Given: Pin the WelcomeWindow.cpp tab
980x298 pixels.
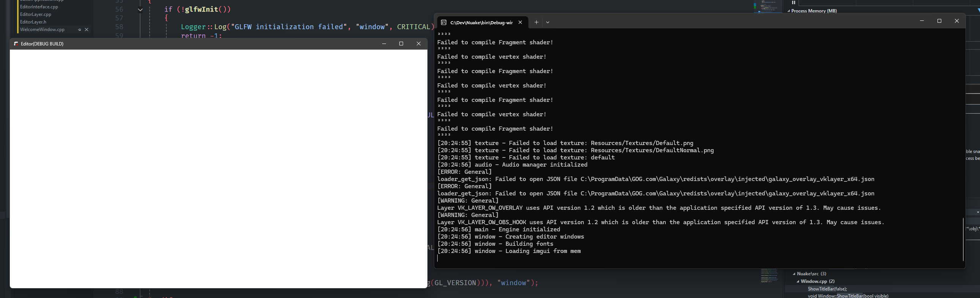Looking at the screenshot, I should (x=79, y=30).
